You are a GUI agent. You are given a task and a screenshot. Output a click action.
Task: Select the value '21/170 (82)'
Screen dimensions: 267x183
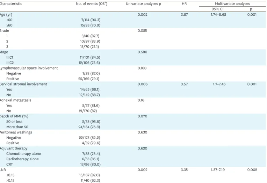click(x=88, y=111)
